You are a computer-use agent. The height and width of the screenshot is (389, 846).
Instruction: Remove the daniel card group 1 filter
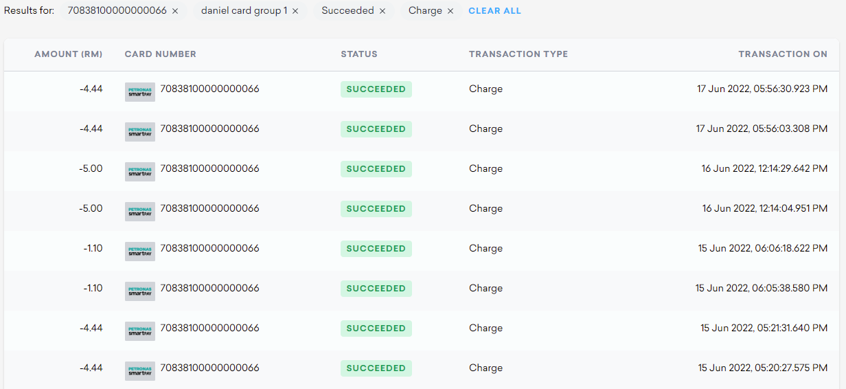coord(295,11)
